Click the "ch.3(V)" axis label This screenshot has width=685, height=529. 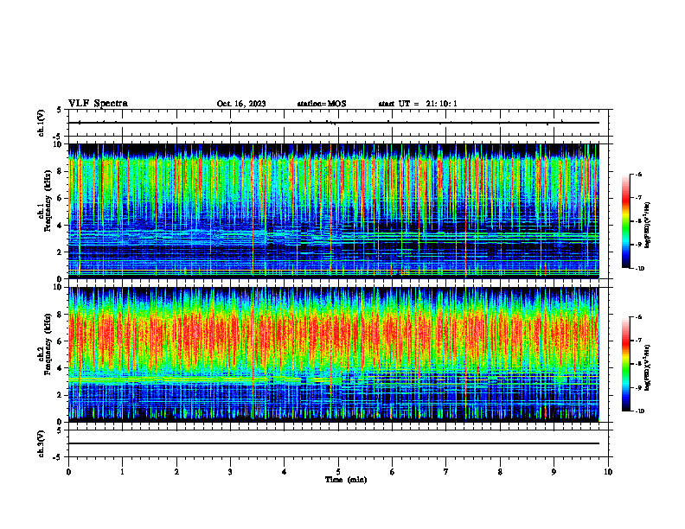(x=41, y=443)
